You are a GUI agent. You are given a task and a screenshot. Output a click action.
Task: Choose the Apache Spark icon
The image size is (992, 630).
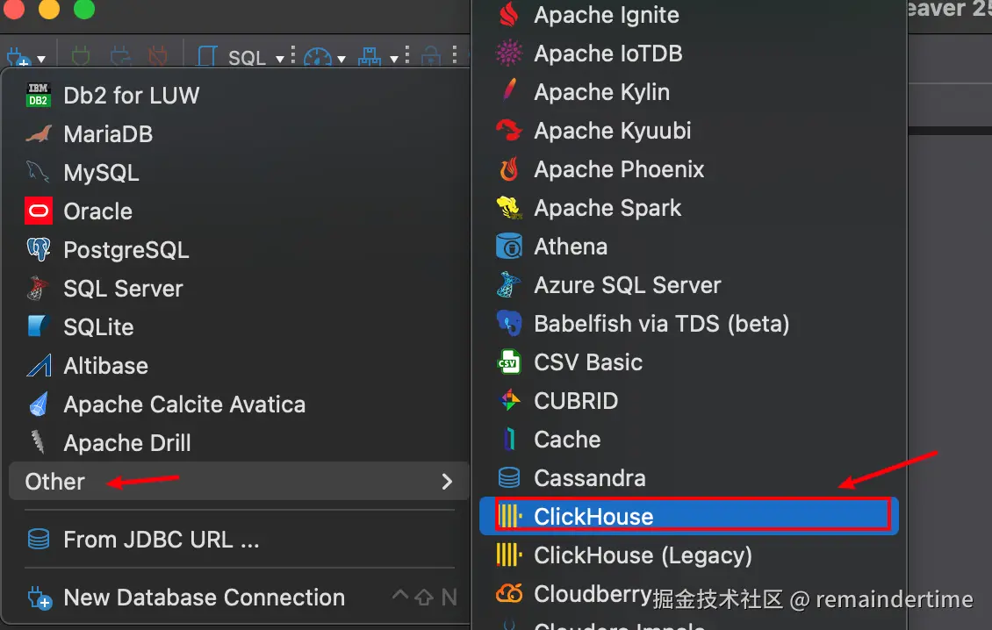pyautogui.click(x=508, y=207)
